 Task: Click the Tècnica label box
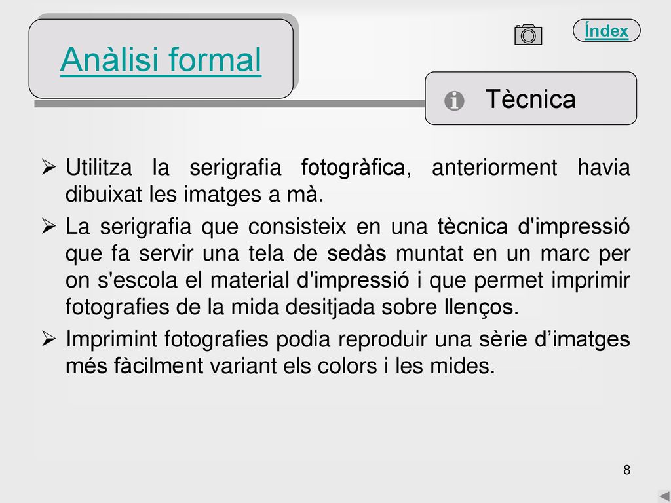tap(531, 98)
